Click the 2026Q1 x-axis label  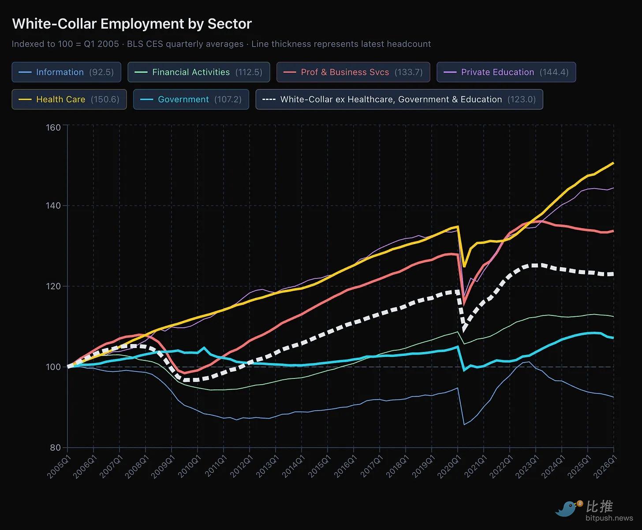click(x=605, y=468)
